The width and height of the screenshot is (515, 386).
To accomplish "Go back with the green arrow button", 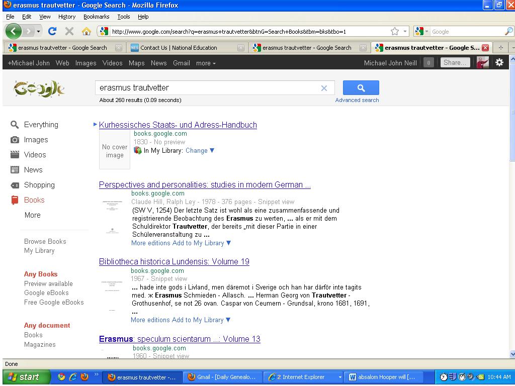I will (x=13, y=32).
